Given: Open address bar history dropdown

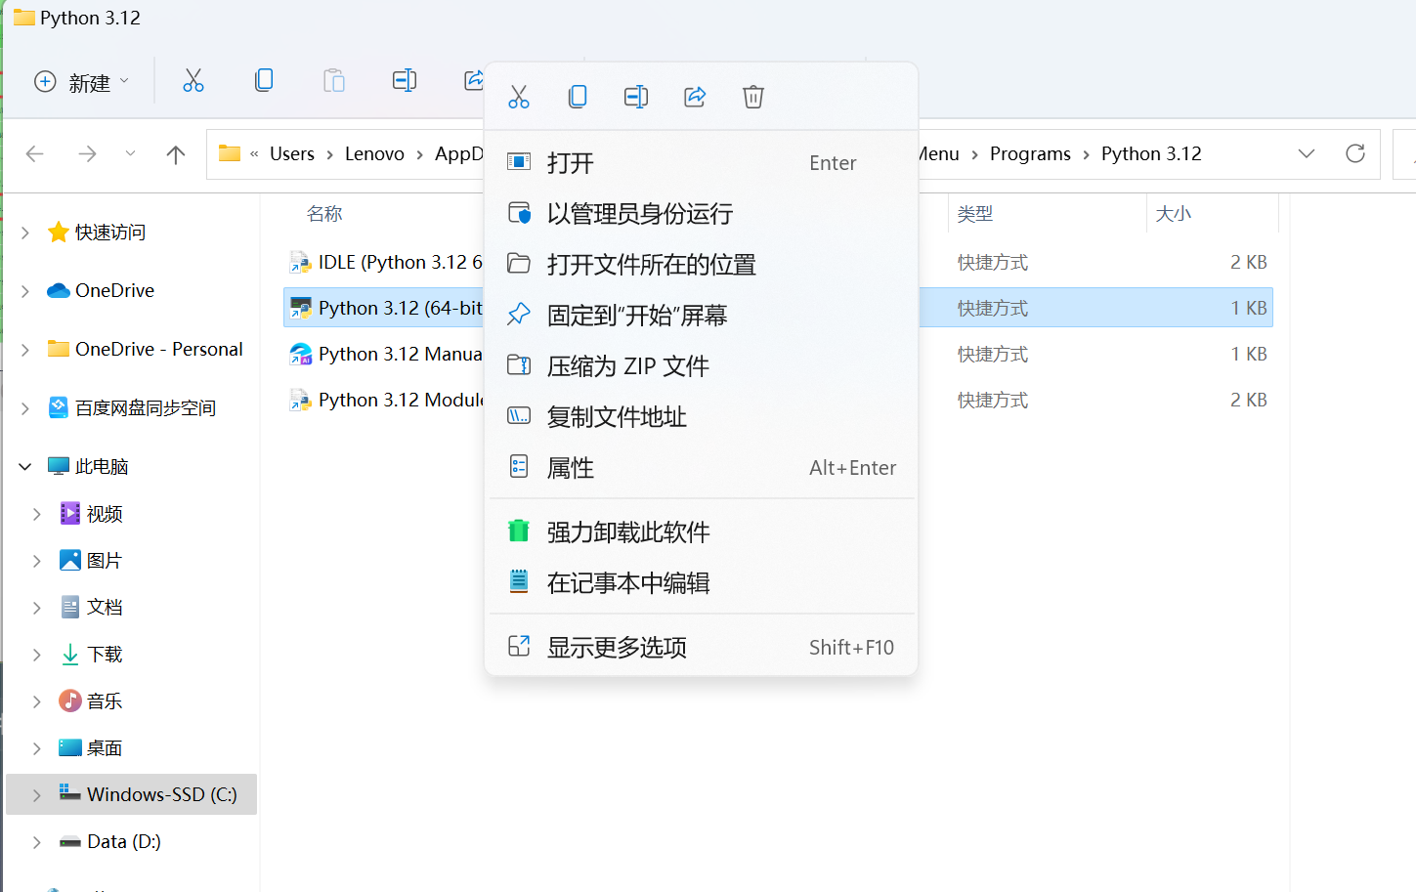Looking at the screenshot, I should coord(1307,153).
